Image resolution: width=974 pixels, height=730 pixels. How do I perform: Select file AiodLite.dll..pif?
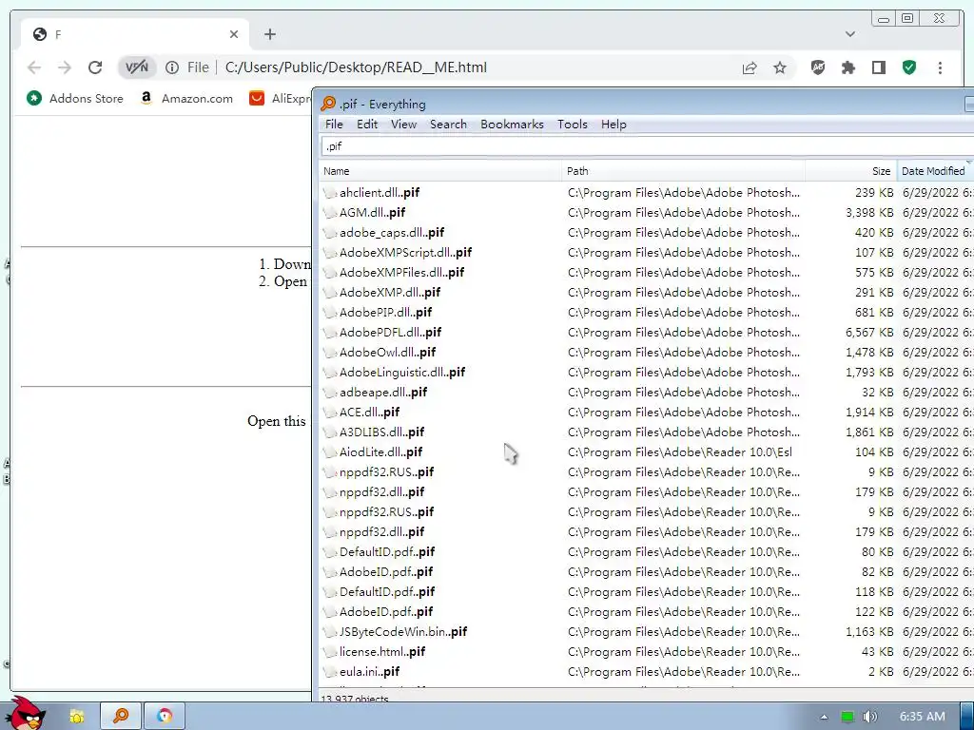[x=380, y=451]
